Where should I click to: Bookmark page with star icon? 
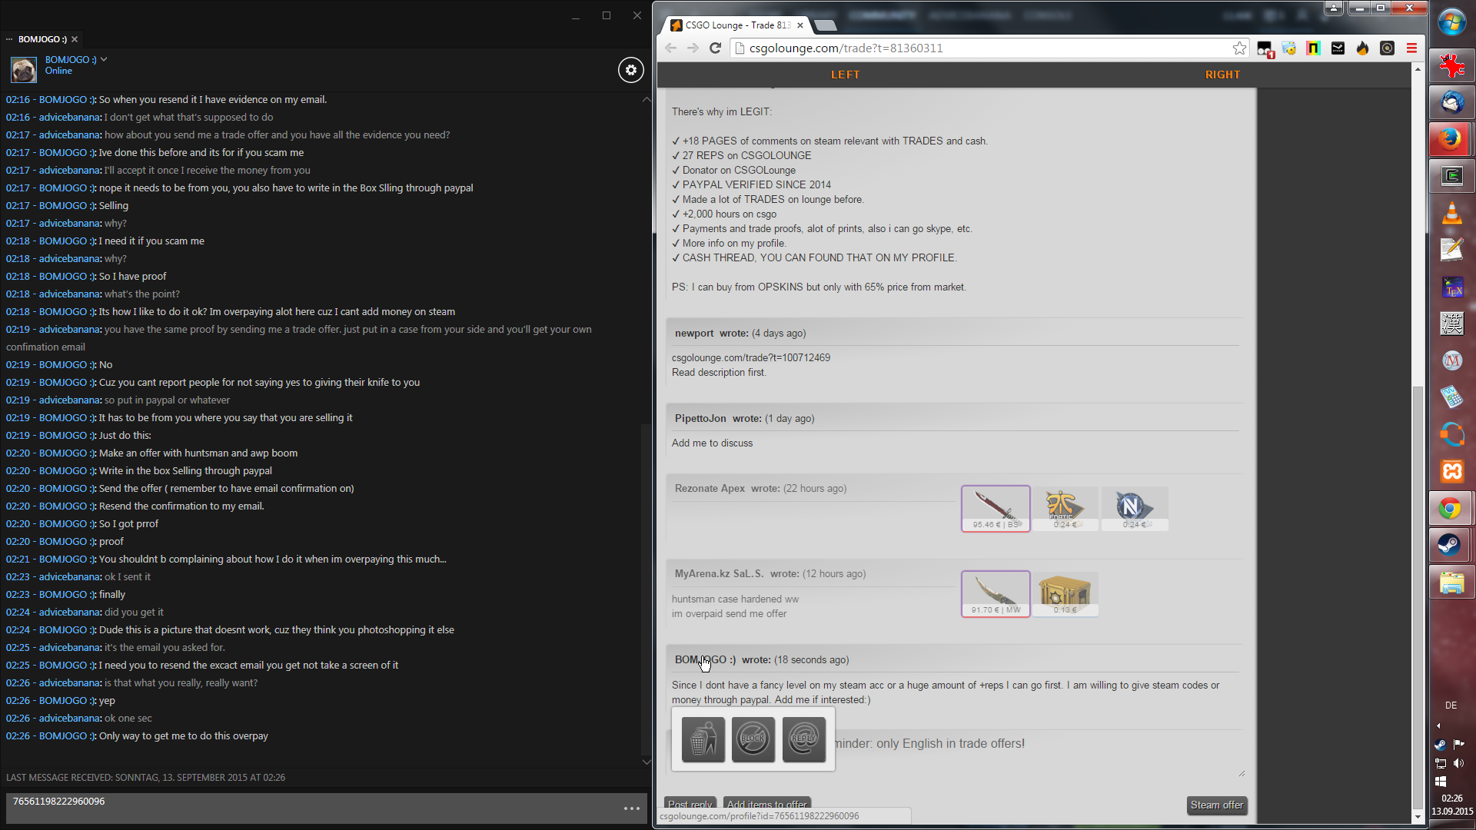[x=1239, y=48]
